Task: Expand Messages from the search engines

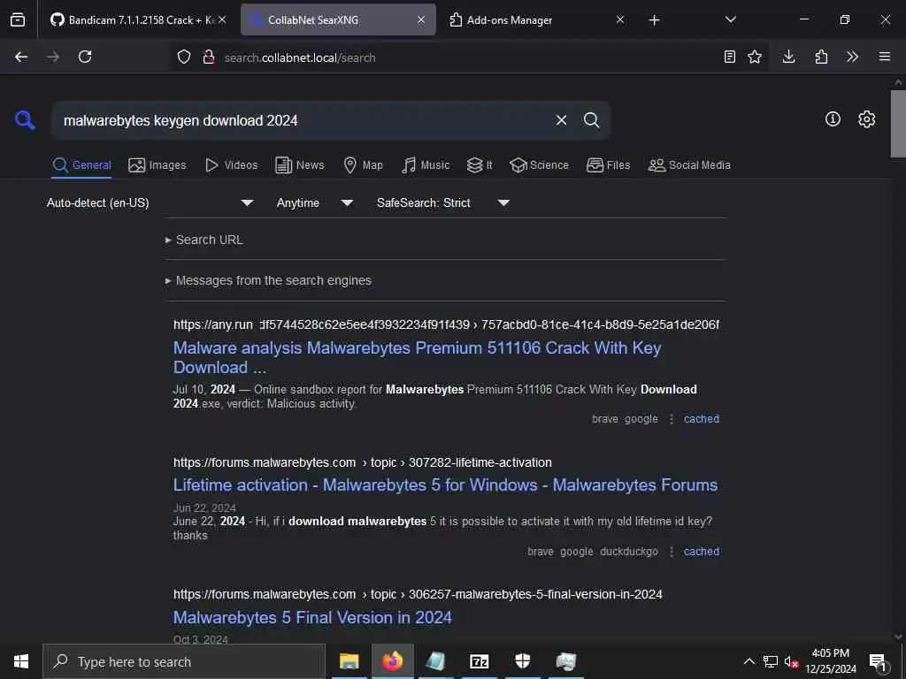Action: (268, 280)
